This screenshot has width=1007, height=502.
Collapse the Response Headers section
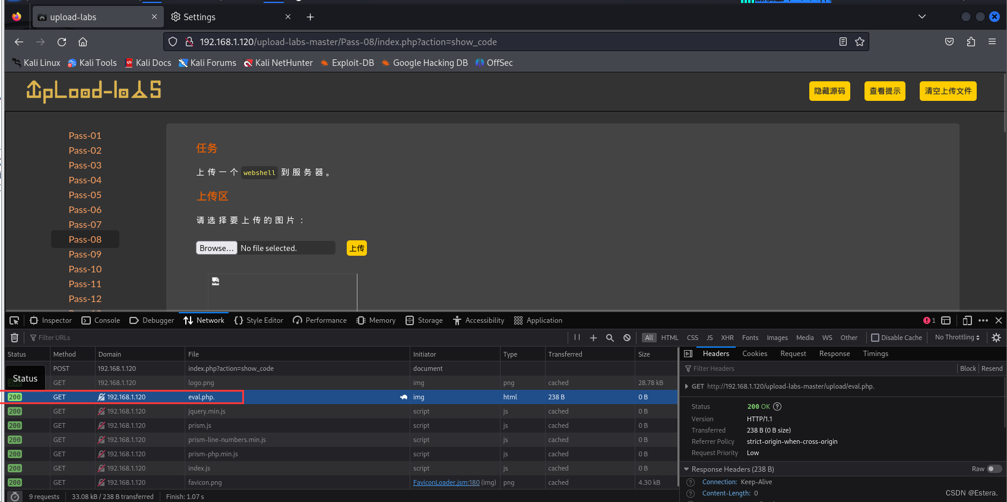point(686,469)
